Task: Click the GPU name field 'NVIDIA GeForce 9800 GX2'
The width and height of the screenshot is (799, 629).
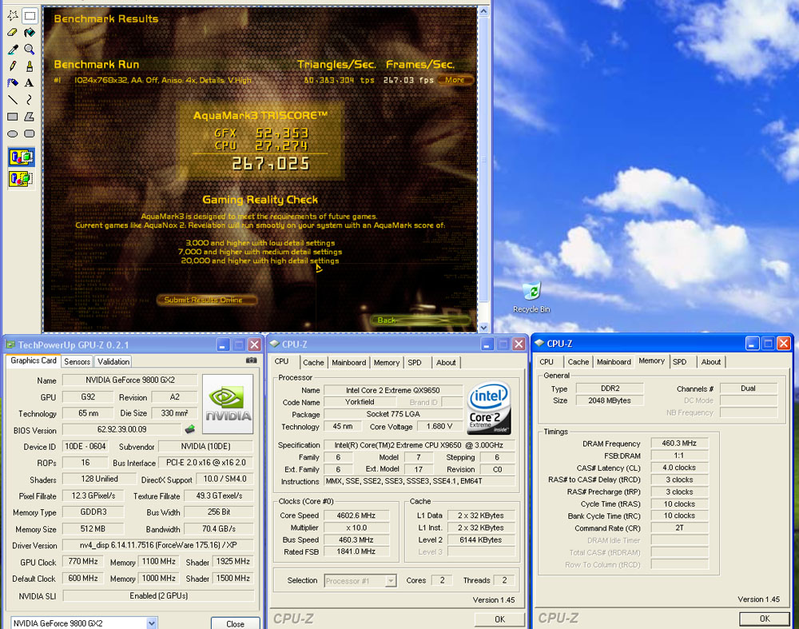Action: click(130, 380)
